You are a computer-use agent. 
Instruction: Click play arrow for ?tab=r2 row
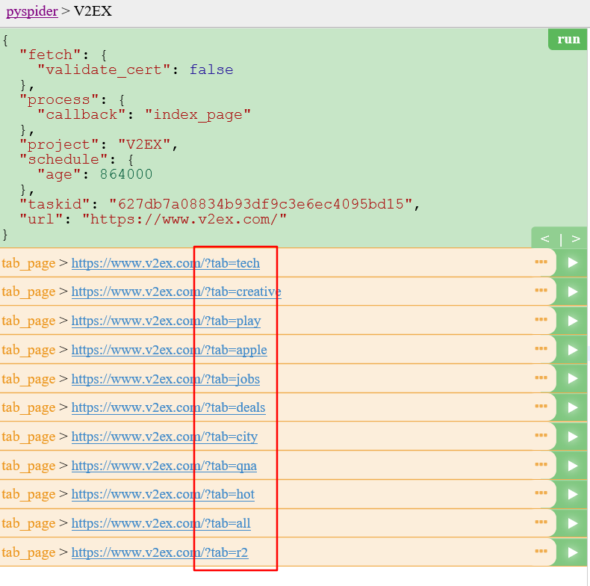(x=573, y=552)
